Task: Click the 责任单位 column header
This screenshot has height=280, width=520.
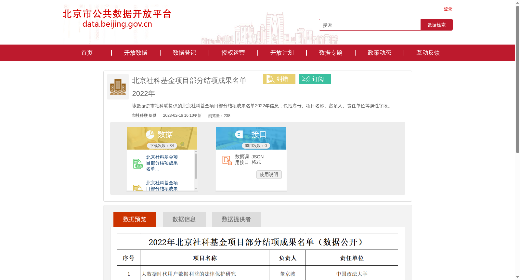Action: 352,258
